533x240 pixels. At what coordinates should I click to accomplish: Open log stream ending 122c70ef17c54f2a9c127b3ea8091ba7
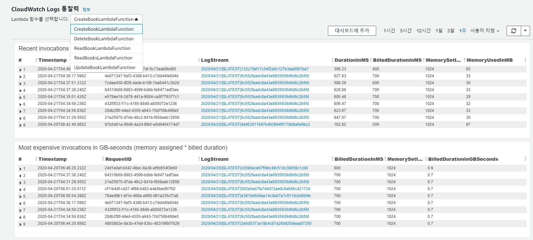coord(255,69)
